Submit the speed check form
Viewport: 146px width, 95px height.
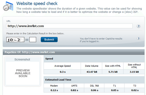click(x=49, y=40)
